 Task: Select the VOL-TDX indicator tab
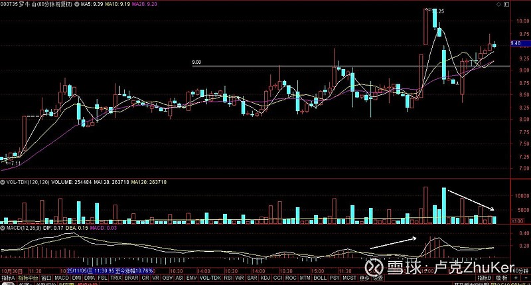pos(210,278)
